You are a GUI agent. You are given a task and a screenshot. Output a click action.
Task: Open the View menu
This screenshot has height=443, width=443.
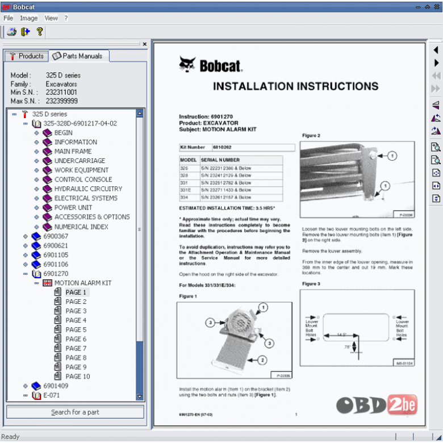tap(51, 18)
